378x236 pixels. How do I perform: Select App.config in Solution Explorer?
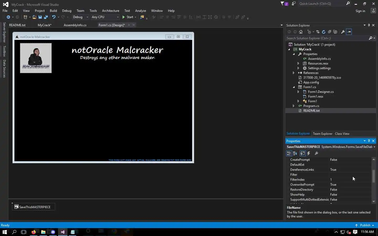(x=311, y=82)
